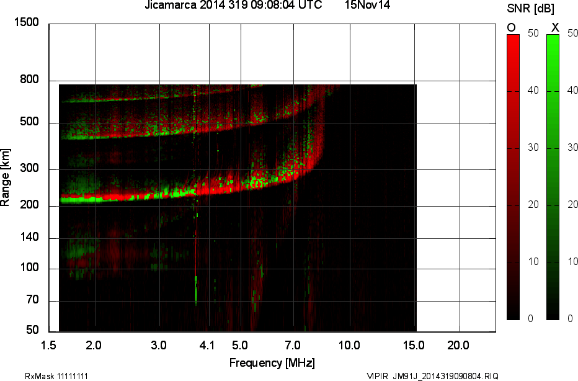Click the '5.0' frequency axis label
This screenshot has height=381, width=578.
(239, 345)
